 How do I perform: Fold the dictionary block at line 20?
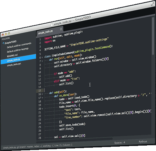click(x=42, y=109)
